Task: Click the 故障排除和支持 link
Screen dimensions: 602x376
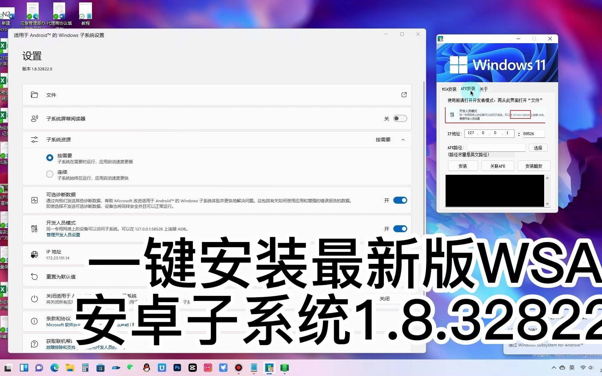Action: 61,347
